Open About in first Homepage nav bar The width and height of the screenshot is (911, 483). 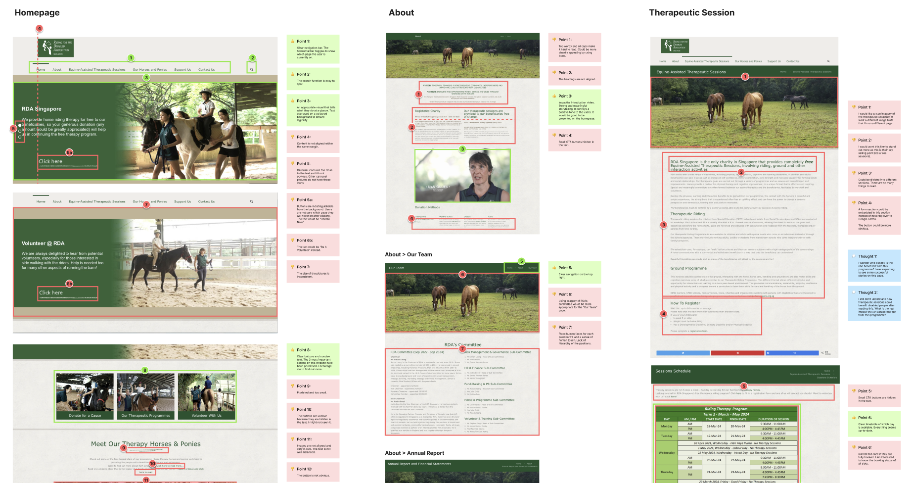point(57,70)
